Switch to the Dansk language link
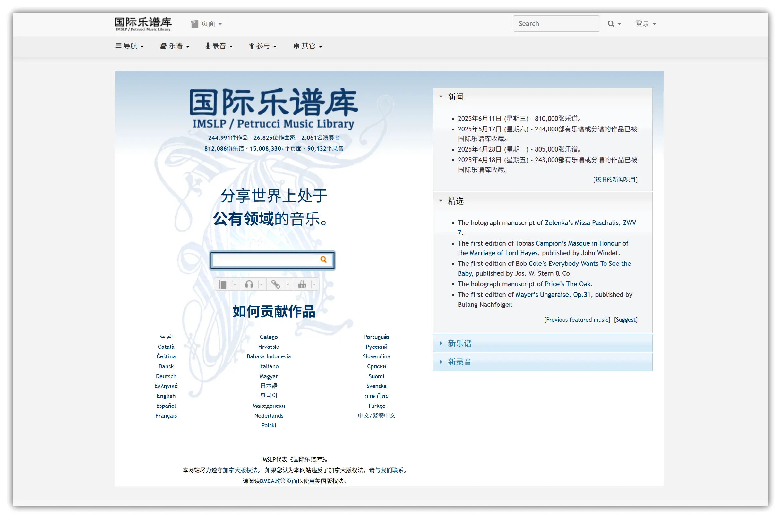The image size is (781, 519). pyautogui.click(x=166, y=366)
